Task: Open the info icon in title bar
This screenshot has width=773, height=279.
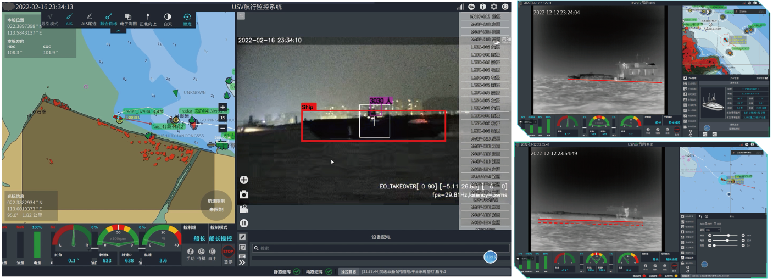Action: (x=482, y=7)
